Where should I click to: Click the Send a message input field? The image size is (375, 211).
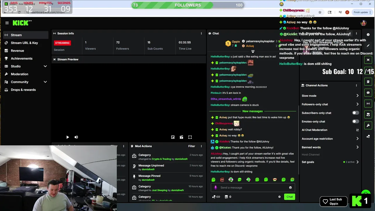coord(253,188)
